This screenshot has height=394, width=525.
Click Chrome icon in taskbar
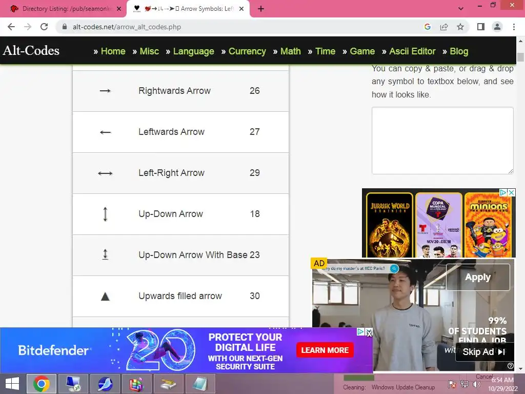coord(42,384)
